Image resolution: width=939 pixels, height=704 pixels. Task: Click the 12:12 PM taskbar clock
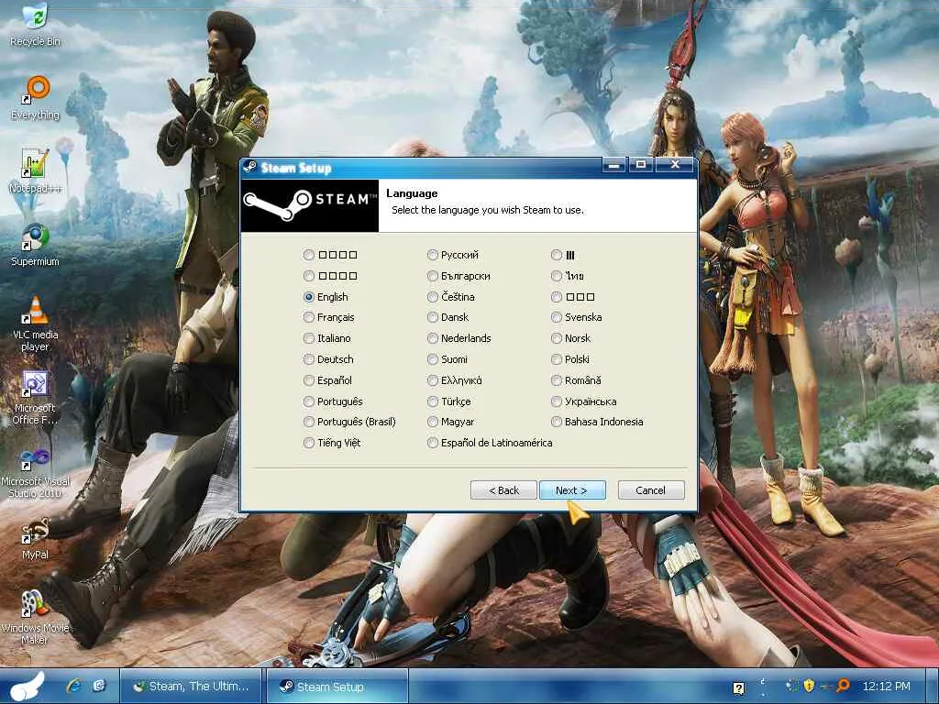(886, 686)
